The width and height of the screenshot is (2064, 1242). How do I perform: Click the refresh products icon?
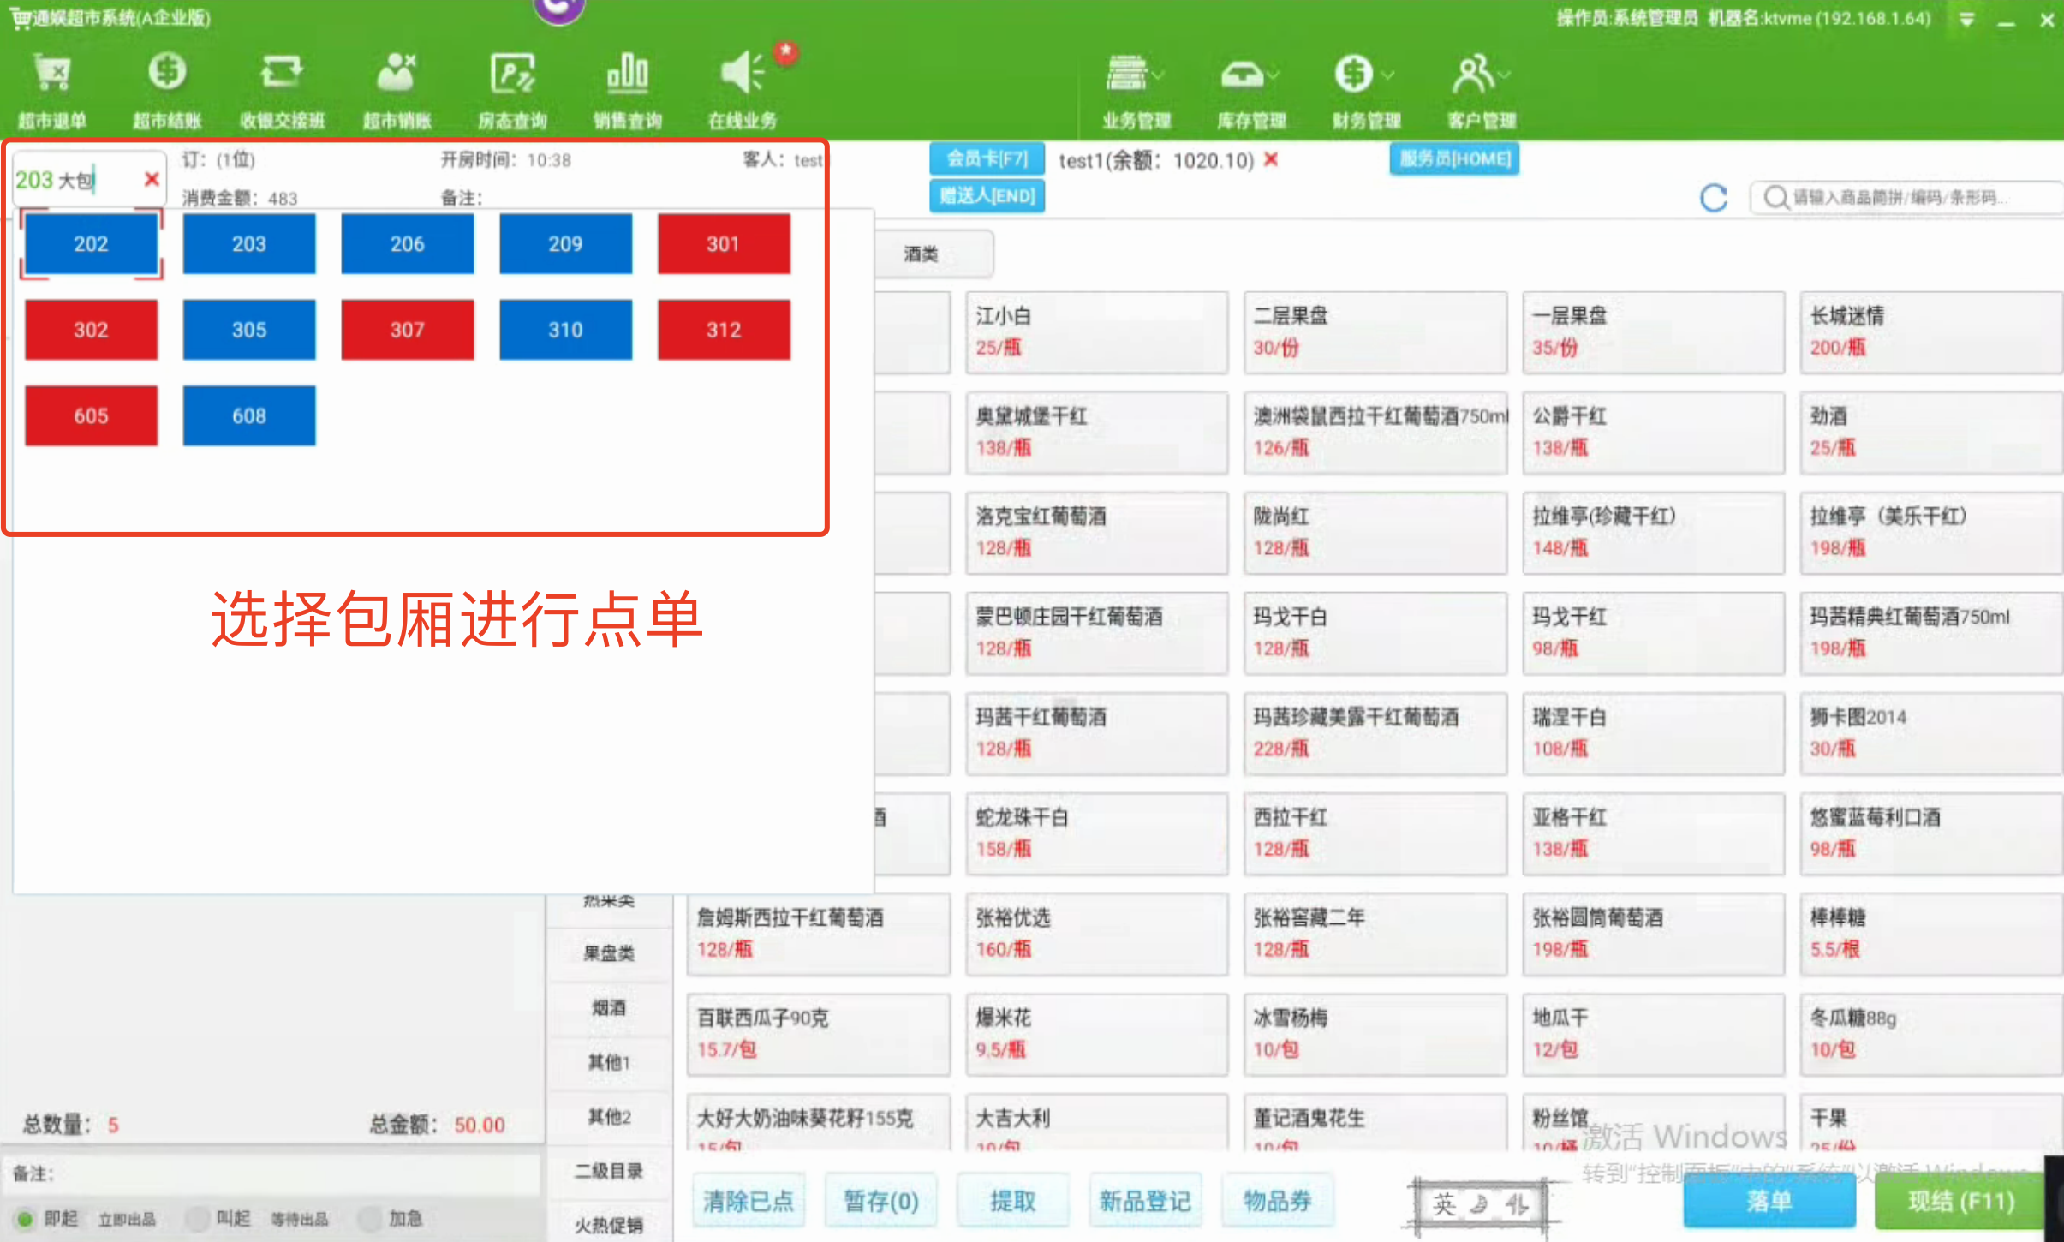[x=1713, y=198]
